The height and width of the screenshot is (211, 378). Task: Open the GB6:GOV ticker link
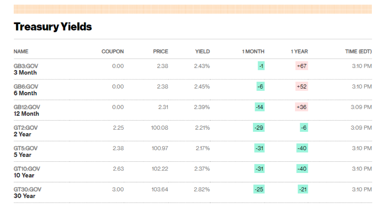(26, 86)
